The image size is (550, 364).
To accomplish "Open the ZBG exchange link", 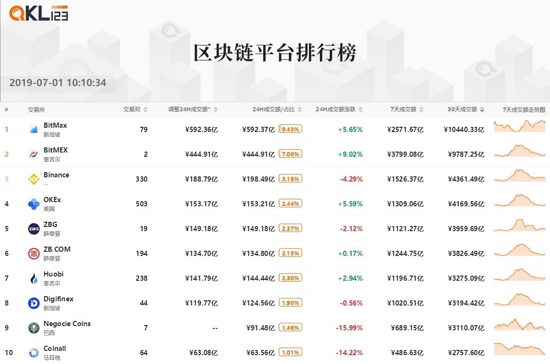I will [50, 224].
